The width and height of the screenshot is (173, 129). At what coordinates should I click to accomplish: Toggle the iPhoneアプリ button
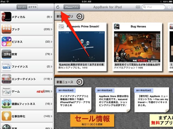click(x=72, y=7)
